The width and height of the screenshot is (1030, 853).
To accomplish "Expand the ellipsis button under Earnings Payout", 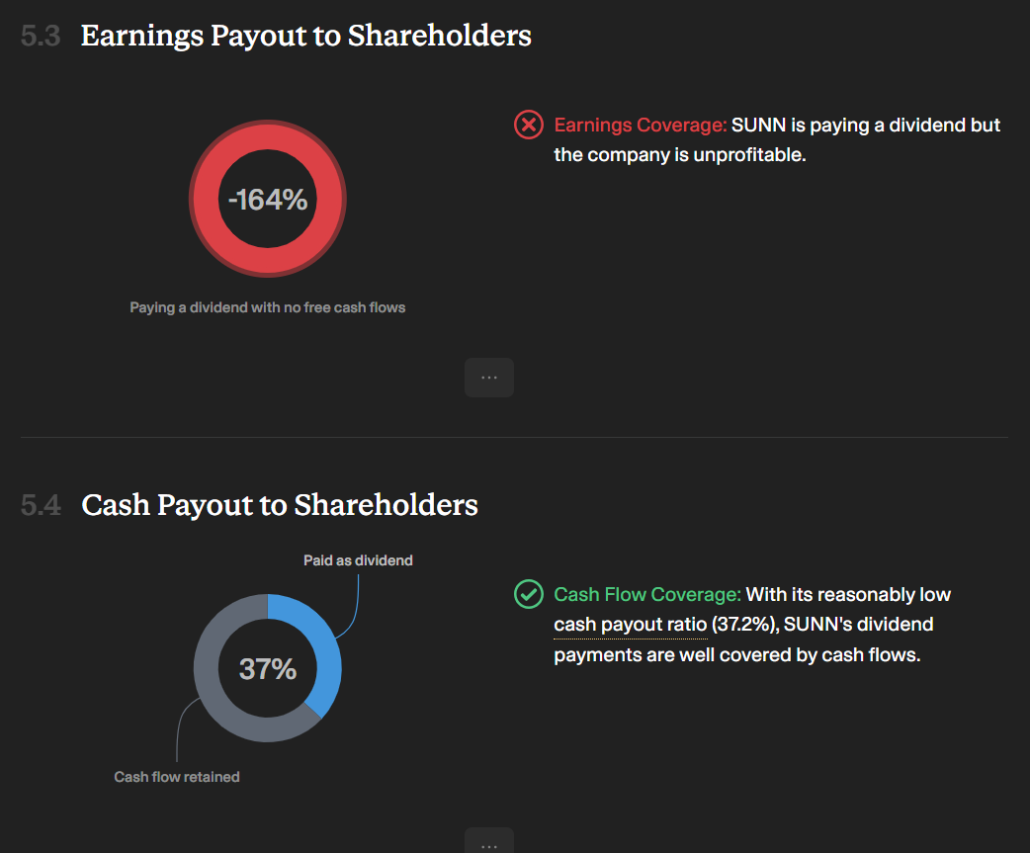I will coord(489,378).
